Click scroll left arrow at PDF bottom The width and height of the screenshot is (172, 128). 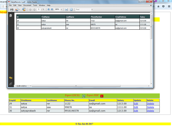[x=30, y=86]
